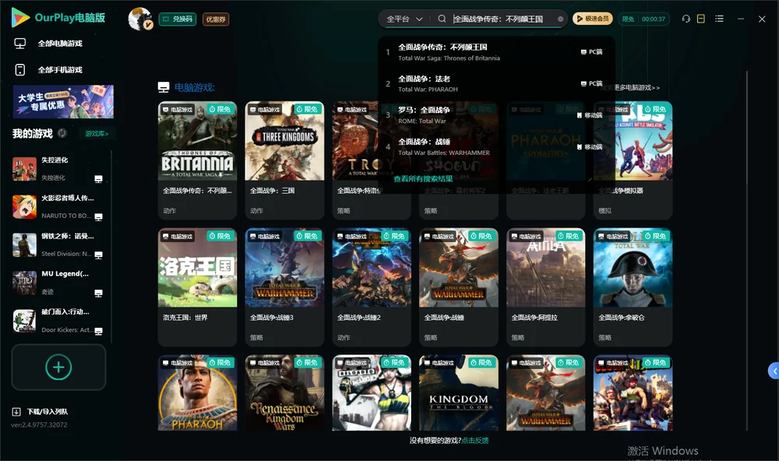Click the 兑换码 redeem code button

178,19
